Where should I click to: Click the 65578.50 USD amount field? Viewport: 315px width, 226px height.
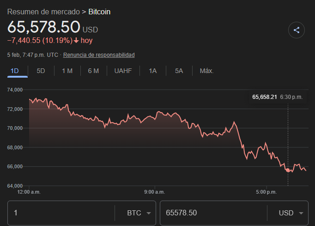[212, 213]
